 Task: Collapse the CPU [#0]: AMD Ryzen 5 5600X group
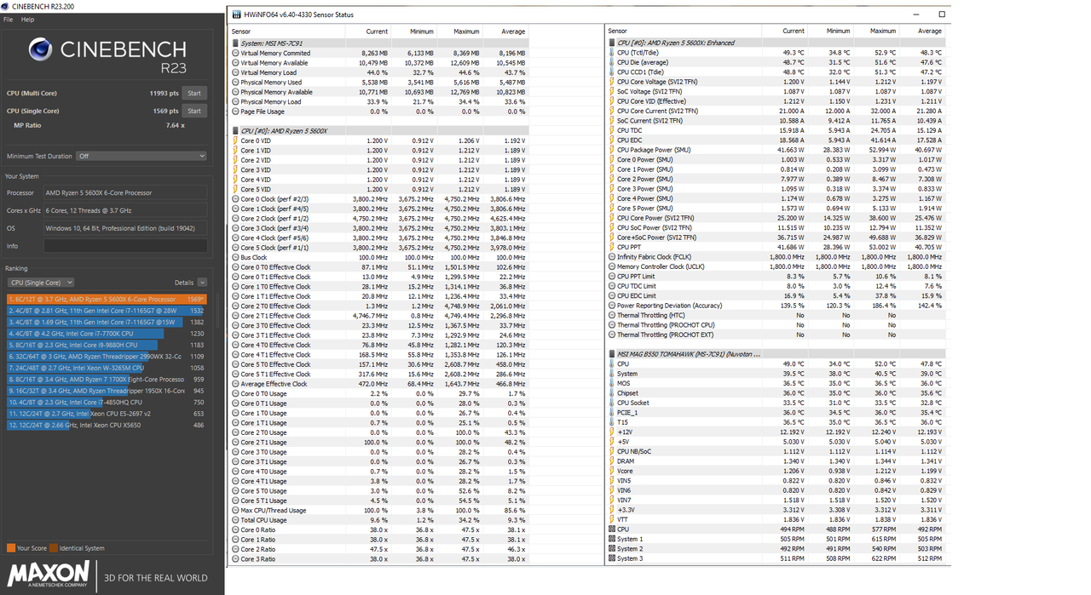[x=235, y=131]
